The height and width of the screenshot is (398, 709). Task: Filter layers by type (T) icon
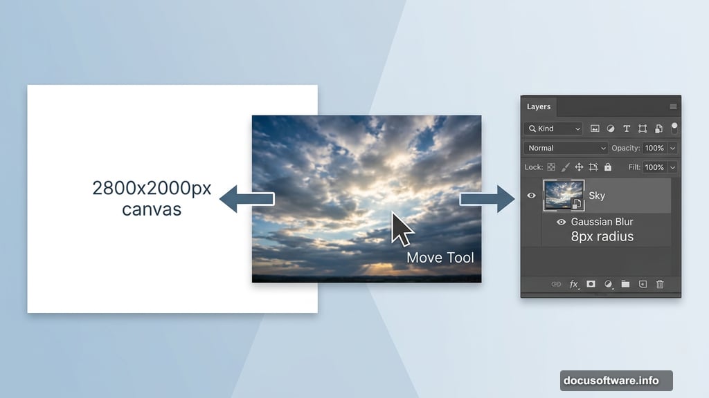[627, 129]
